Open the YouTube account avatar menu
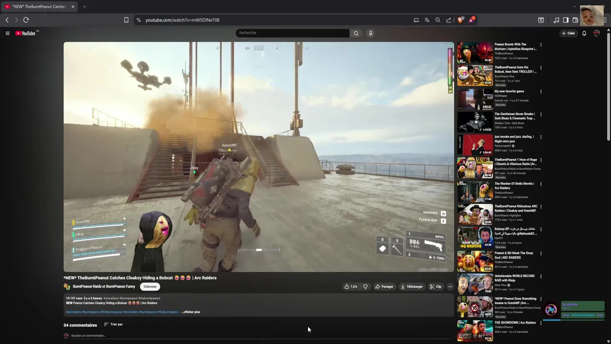This screenshot has width=611, height=344. coord(597,33)
